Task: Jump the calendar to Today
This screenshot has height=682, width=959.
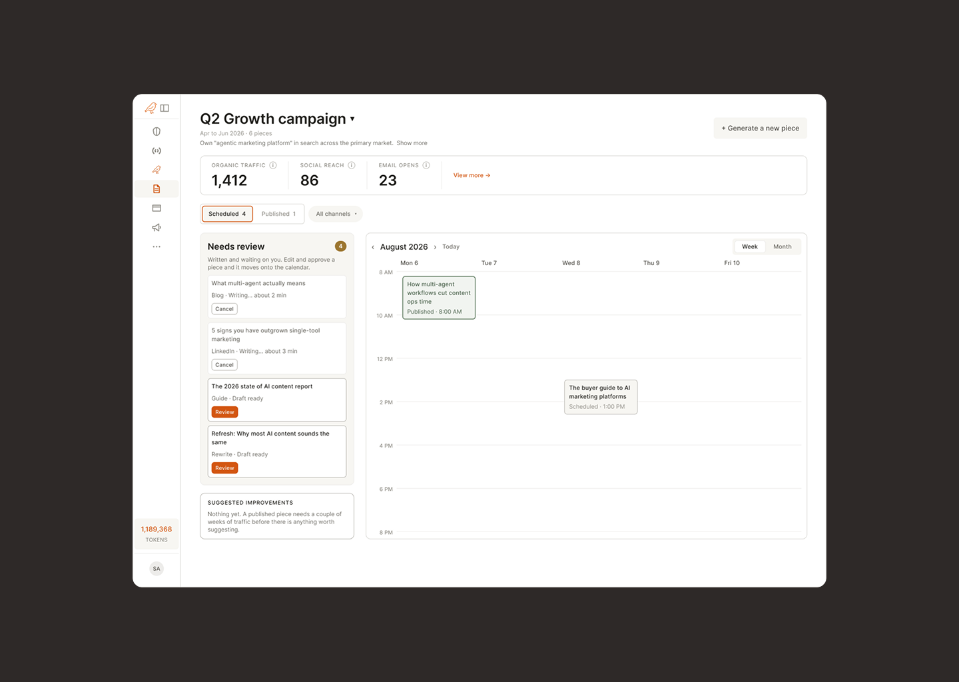Action: [451, 247]
